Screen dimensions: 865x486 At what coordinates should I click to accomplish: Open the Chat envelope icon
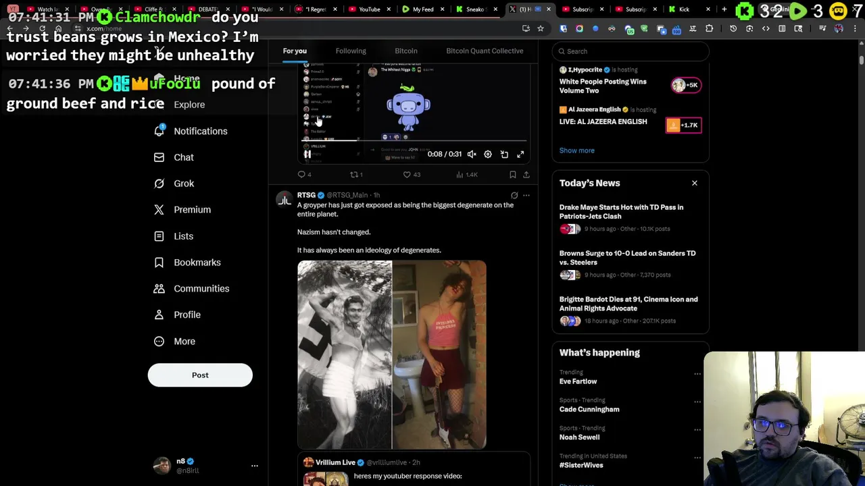tap(159, 157)
